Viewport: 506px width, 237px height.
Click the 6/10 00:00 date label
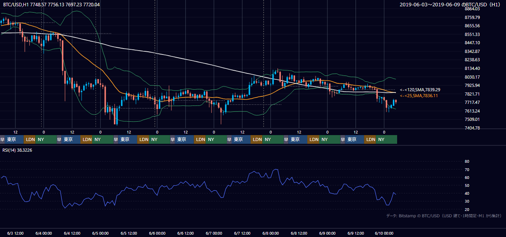pos(384,233)
